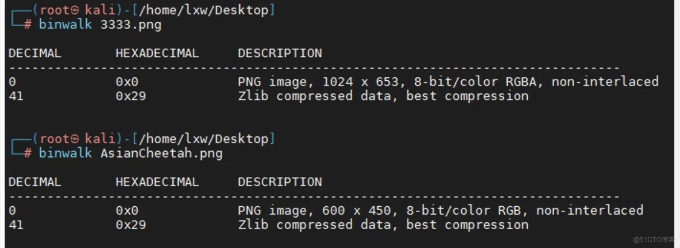The width and height of the screenshot is (680, 248).
Task: Click the filename 3333.png in the command
Action: [x=131, y=25]
